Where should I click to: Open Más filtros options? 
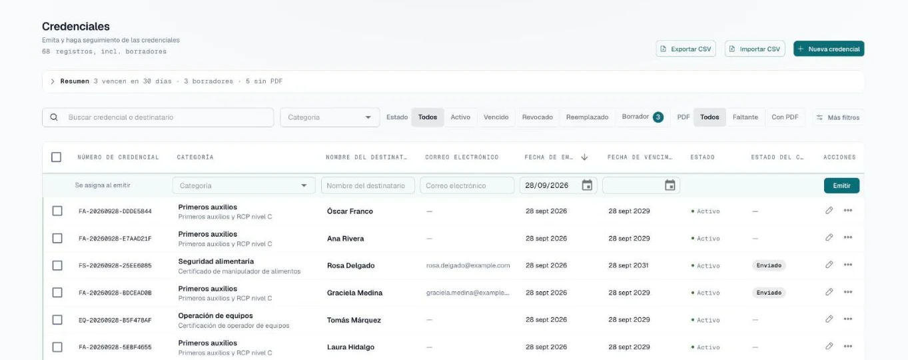[x=837, y=117]
